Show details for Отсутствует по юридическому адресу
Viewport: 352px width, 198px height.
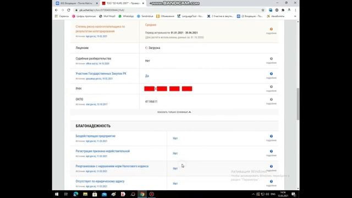tap(271, 183)
